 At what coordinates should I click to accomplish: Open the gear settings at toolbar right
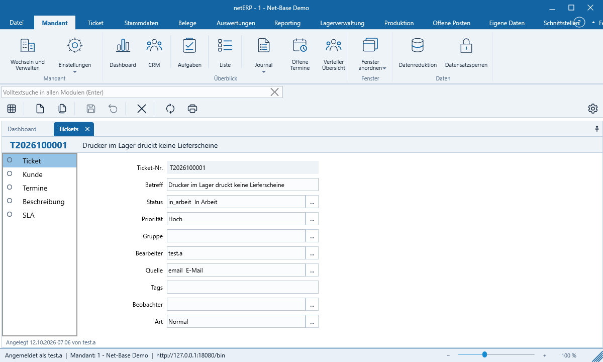click(593, 109)
